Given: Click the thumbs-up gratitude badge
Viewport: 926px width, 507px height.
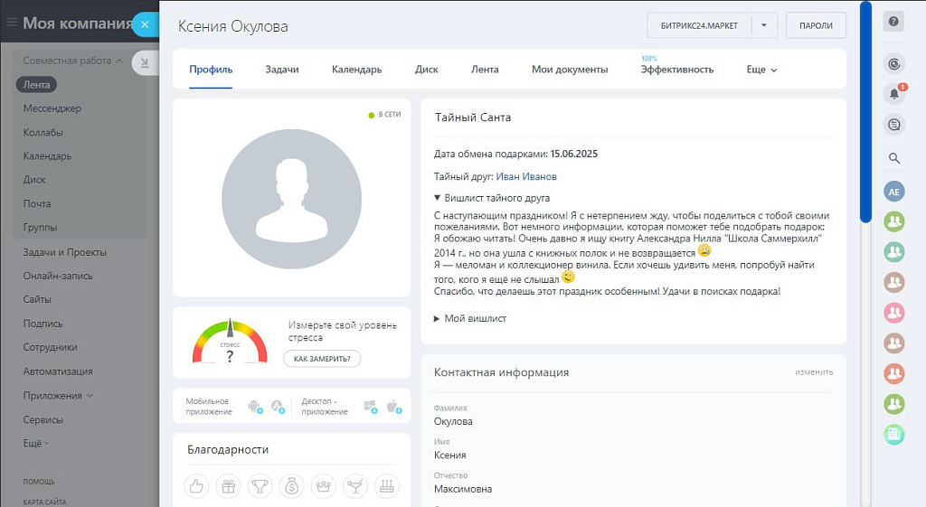Looking at the screenshot, I should click(x=196, y=486).
